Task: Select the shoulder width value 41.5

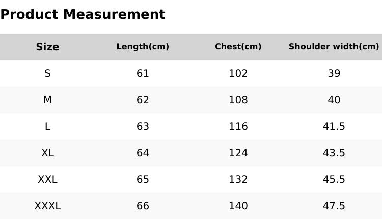Action: point(334,126)
